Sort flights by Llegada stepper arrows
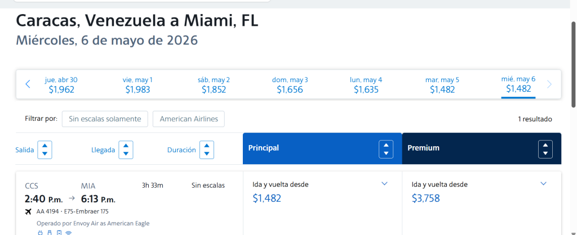Screen dimensions: 577x235 126,150
